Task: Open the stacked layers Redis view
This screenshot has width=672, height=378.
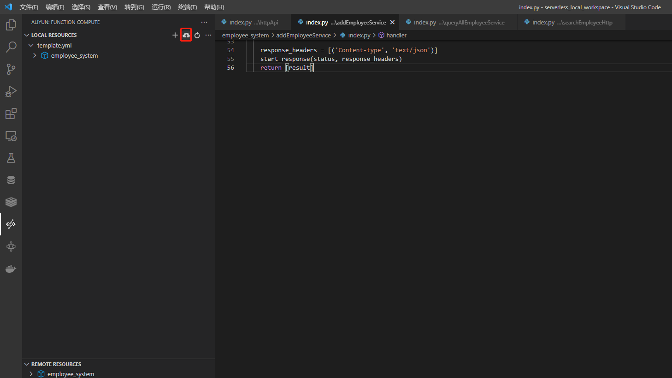Action: tap(11, 202)
